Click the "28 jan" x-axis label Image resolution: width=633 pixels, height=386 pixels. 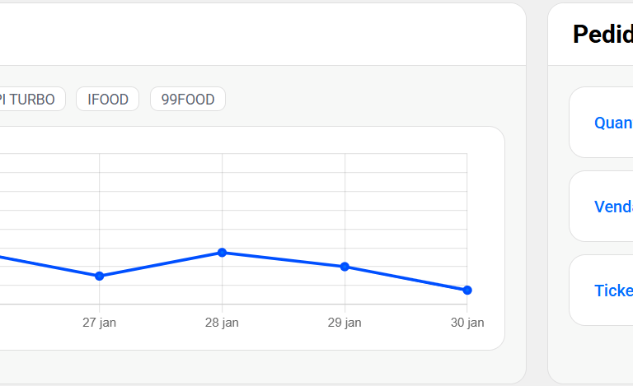point(222,323)
